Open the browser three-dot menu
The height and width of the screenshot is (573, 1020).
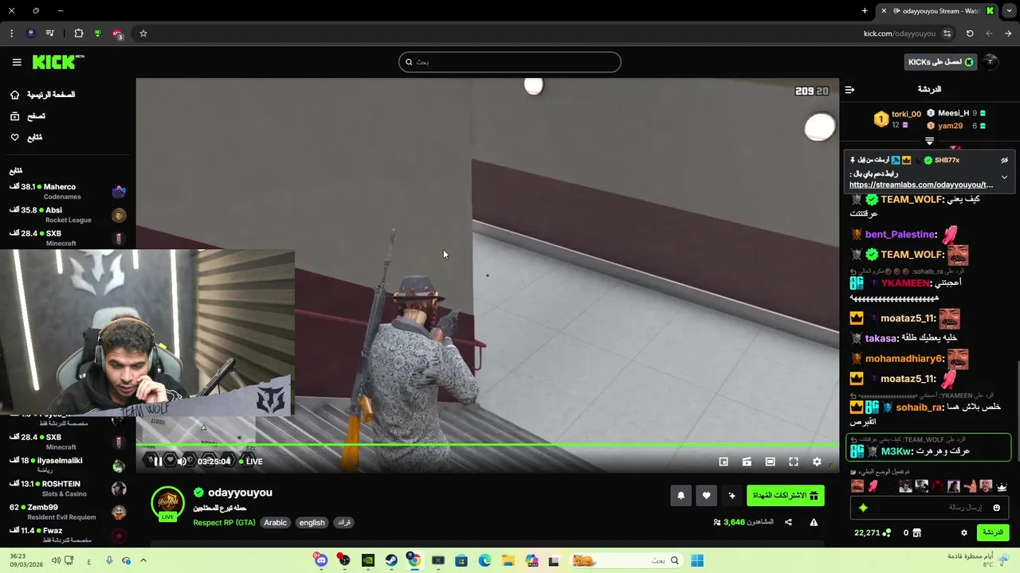tap(11, 33)
